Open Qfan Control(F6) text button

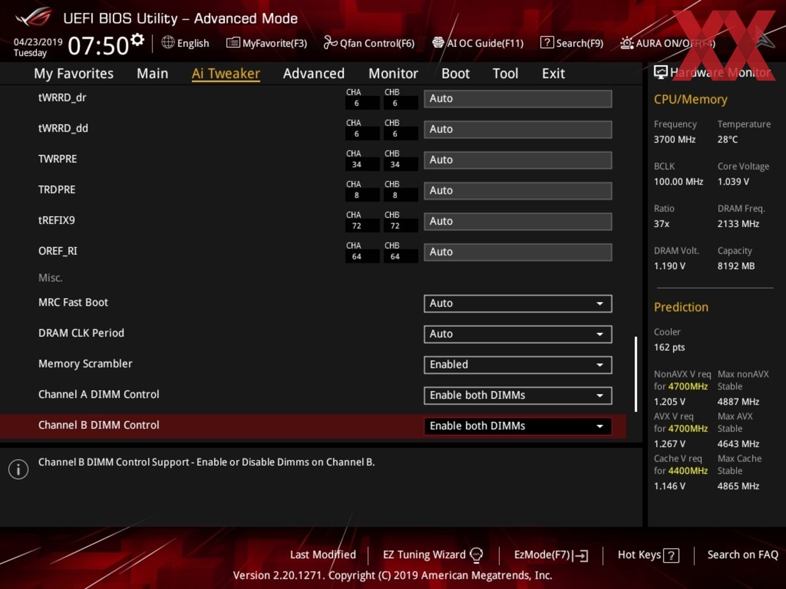(377, 43)
